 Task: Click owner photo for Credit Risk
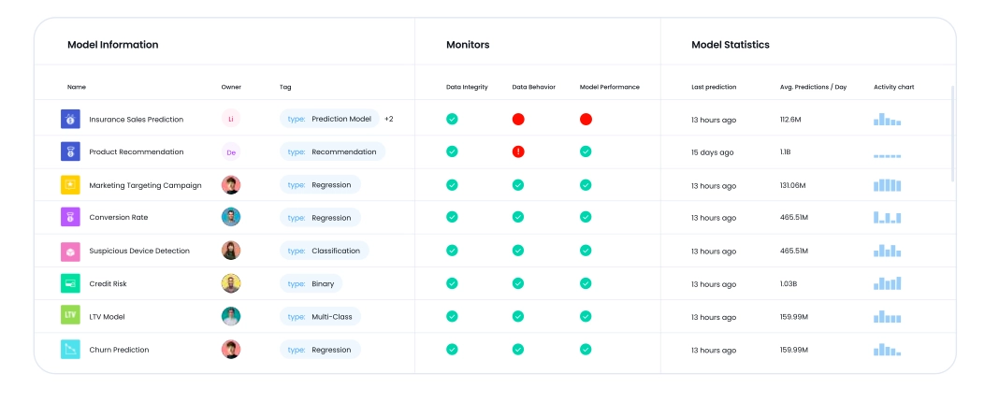(x=231, y=283)
